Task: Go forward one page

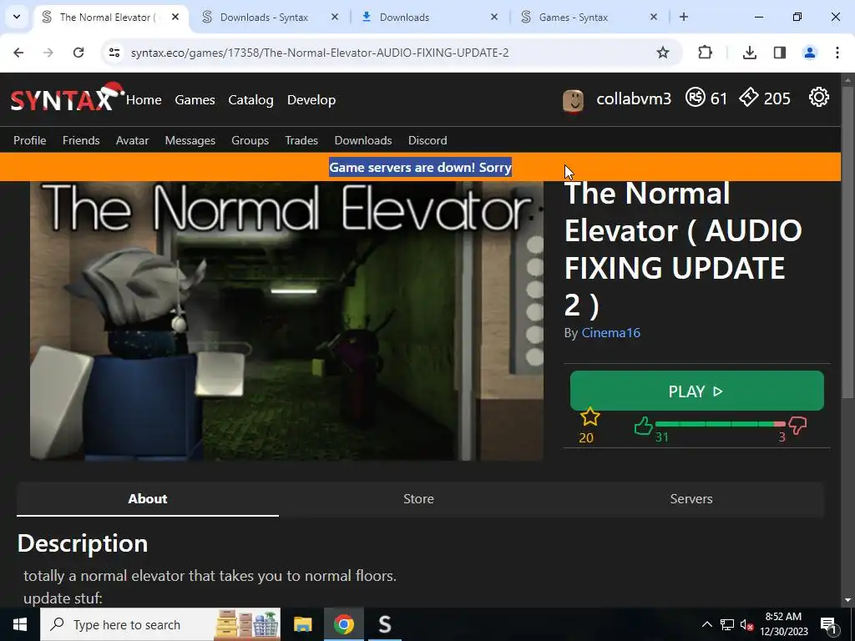Action: click(x=48, y=53)
